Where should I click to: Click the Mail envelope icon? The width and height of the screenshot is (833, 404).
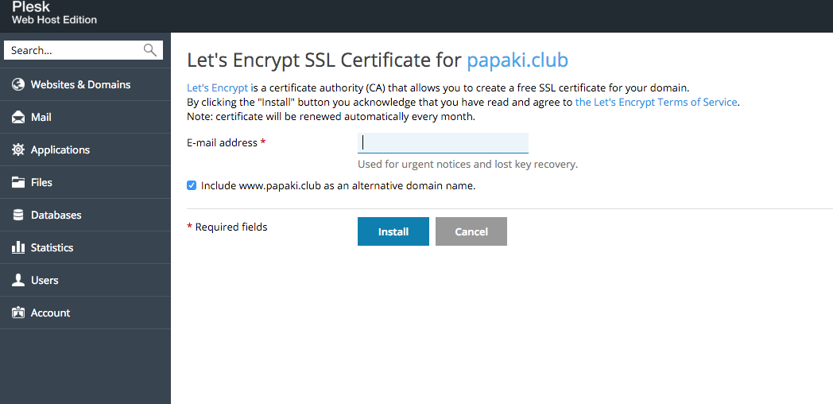coord(18,117)
